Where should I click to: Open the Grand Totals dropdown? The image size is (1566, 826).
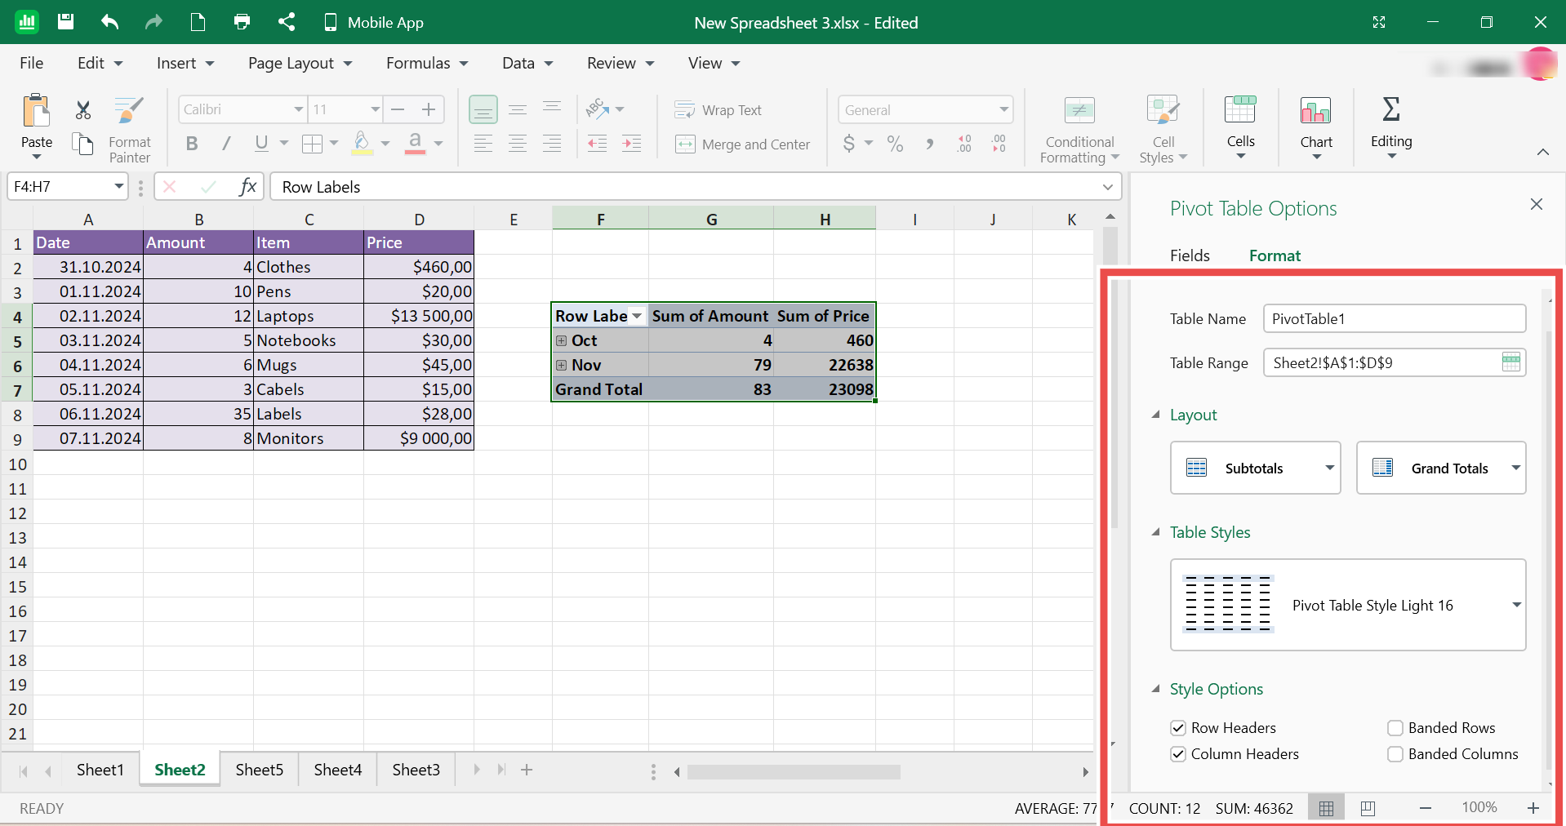click(1441, 468)
